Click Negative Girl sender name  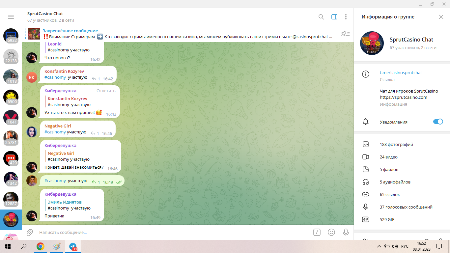click(58, 126)
